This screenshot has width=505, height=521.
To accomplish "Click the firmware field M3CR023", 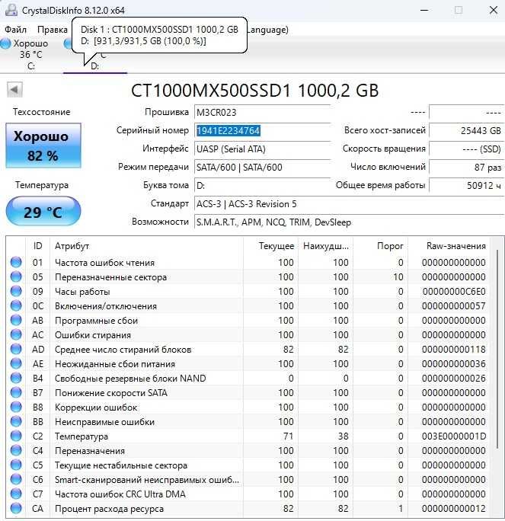I will pos(262,112).
